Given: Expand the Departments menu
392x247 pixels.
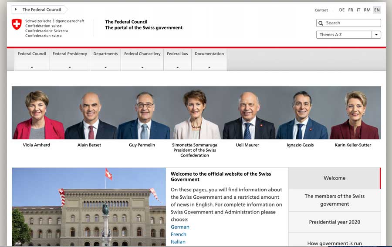Looking at the screenshot, I should (x=105, y=60).
